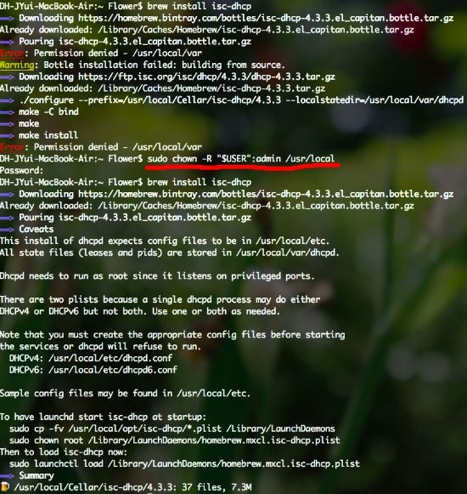Click the 'sudo launchctl load' command line

click(x=184, y=463)
